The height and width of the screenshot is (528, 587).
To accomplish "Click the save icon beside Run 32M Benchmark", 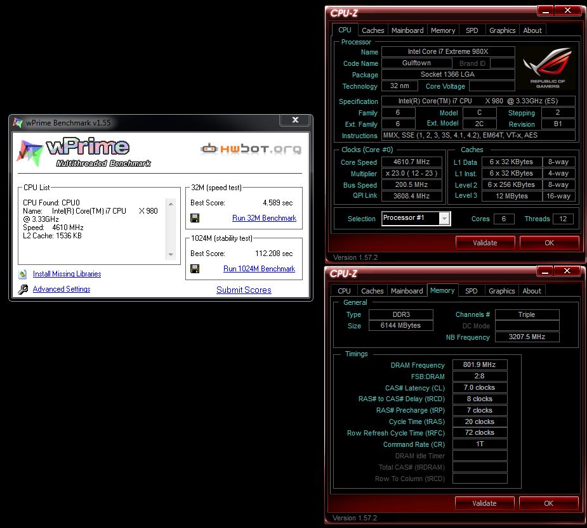I will (195, 218).
